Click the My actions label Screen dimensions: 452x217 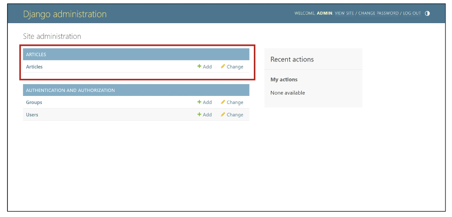pos(284,79)
